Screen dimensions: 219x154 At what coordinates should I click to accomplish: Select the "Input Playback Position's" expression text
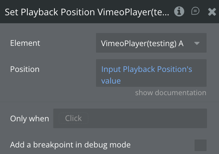(146, 69)
